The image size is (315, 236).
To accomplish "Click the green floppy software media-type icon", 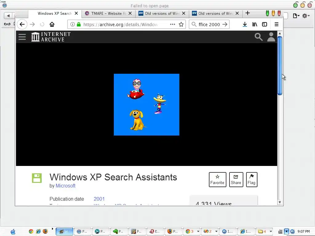I will 37,178.
